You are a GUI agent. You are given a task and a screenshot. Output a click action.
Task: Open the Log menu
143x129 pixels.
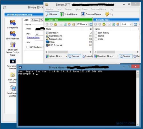click(111, 9)
